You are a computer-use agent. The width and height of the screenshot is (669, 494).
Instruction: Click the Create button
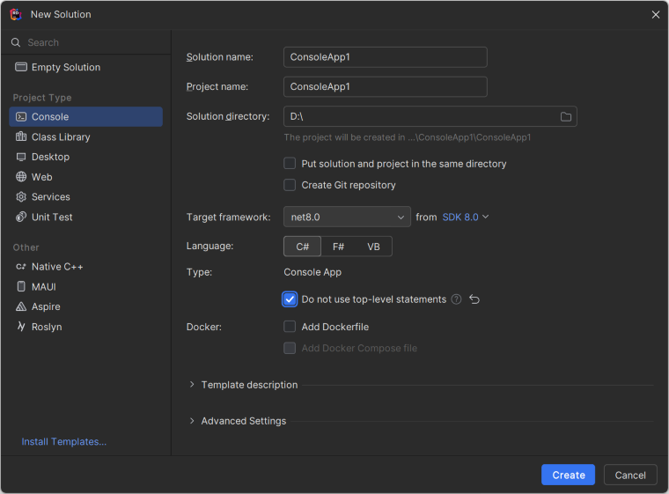(x=568, y=476)
